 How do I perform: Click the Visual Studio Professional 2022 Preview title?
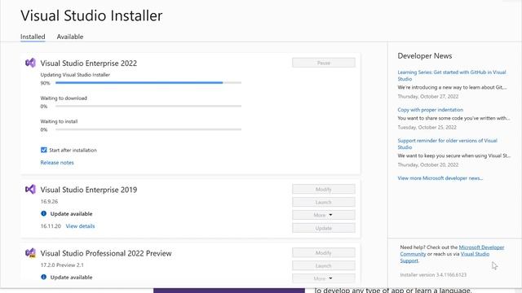pos(106,253)
